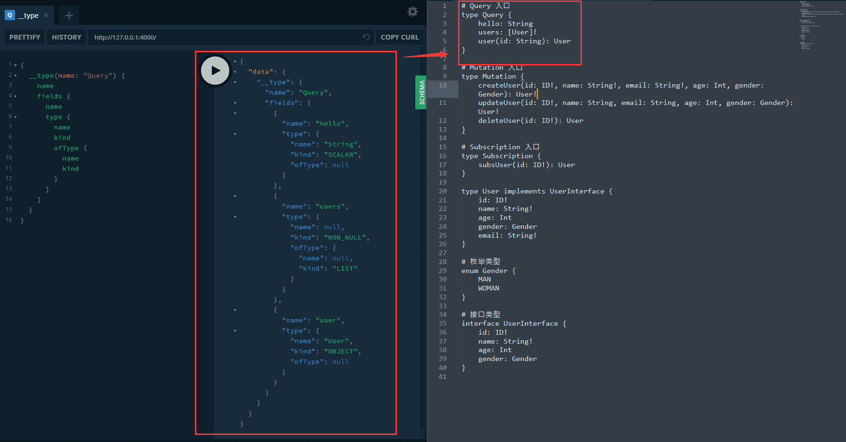Collapse the "__type" object in the response

(235, 82)
